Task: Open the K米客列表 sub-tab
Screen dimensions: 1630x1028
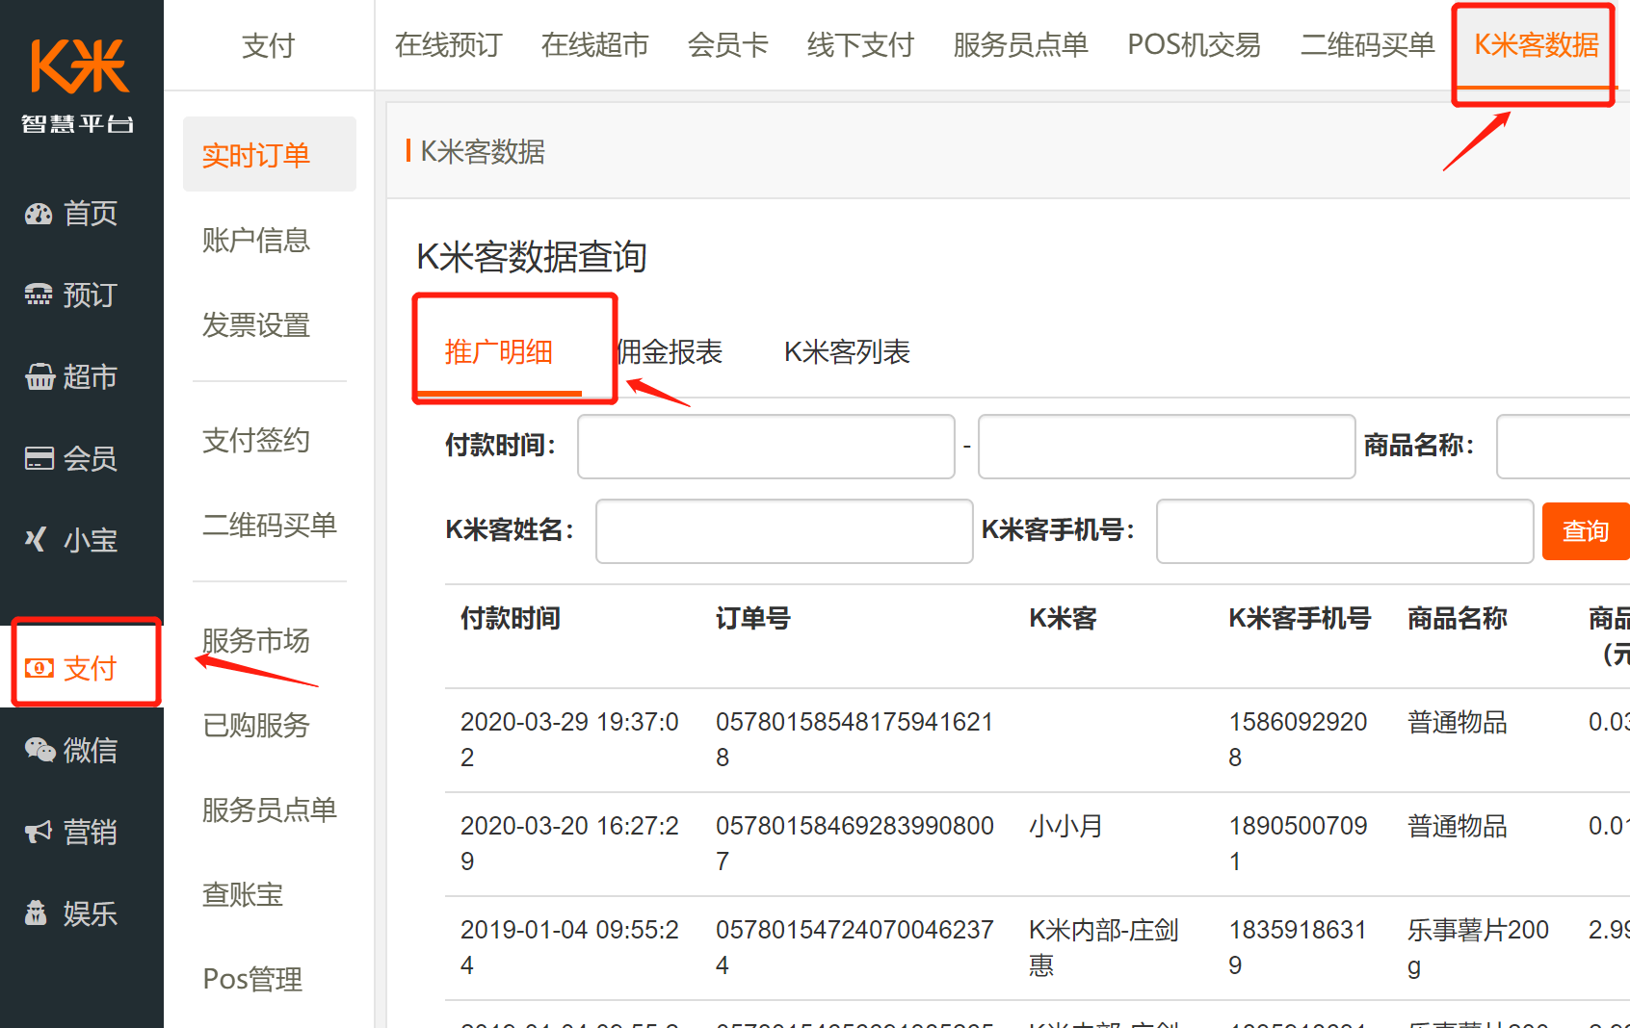Action: pyautogui.click(x=847, y=352)
